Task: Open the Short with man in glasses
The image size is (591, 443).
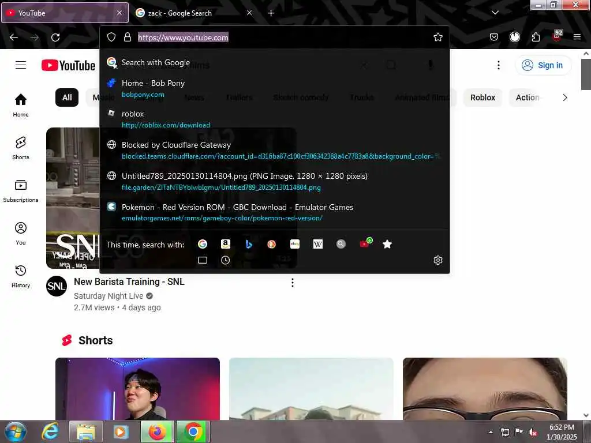Action: [485, 389]
